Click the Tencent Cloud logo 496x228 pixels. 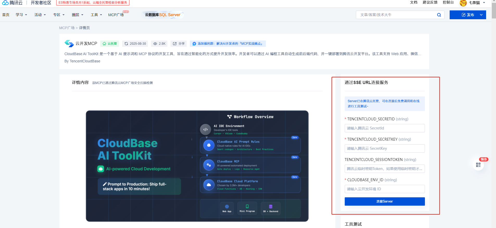pos(12,3)
